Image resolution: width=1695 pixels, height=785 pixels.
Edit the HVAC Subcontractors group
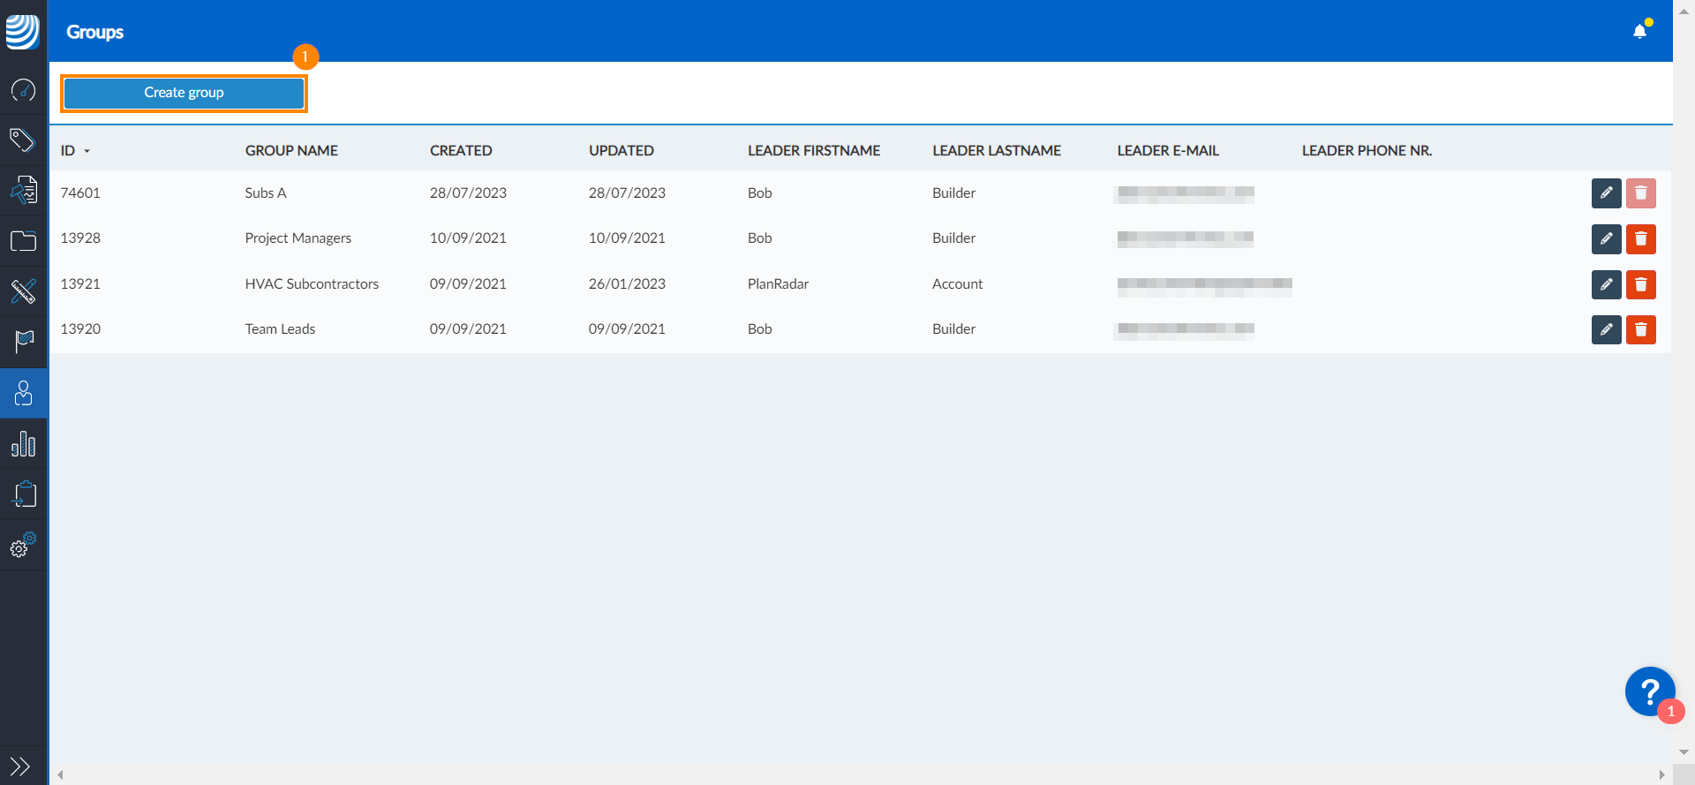(1606, 284)
